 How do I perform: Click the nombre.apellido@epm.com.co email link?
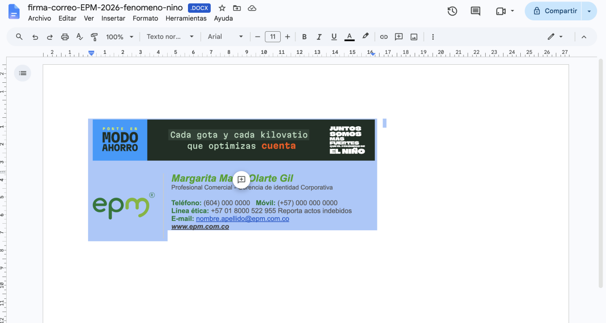[242, 218]
